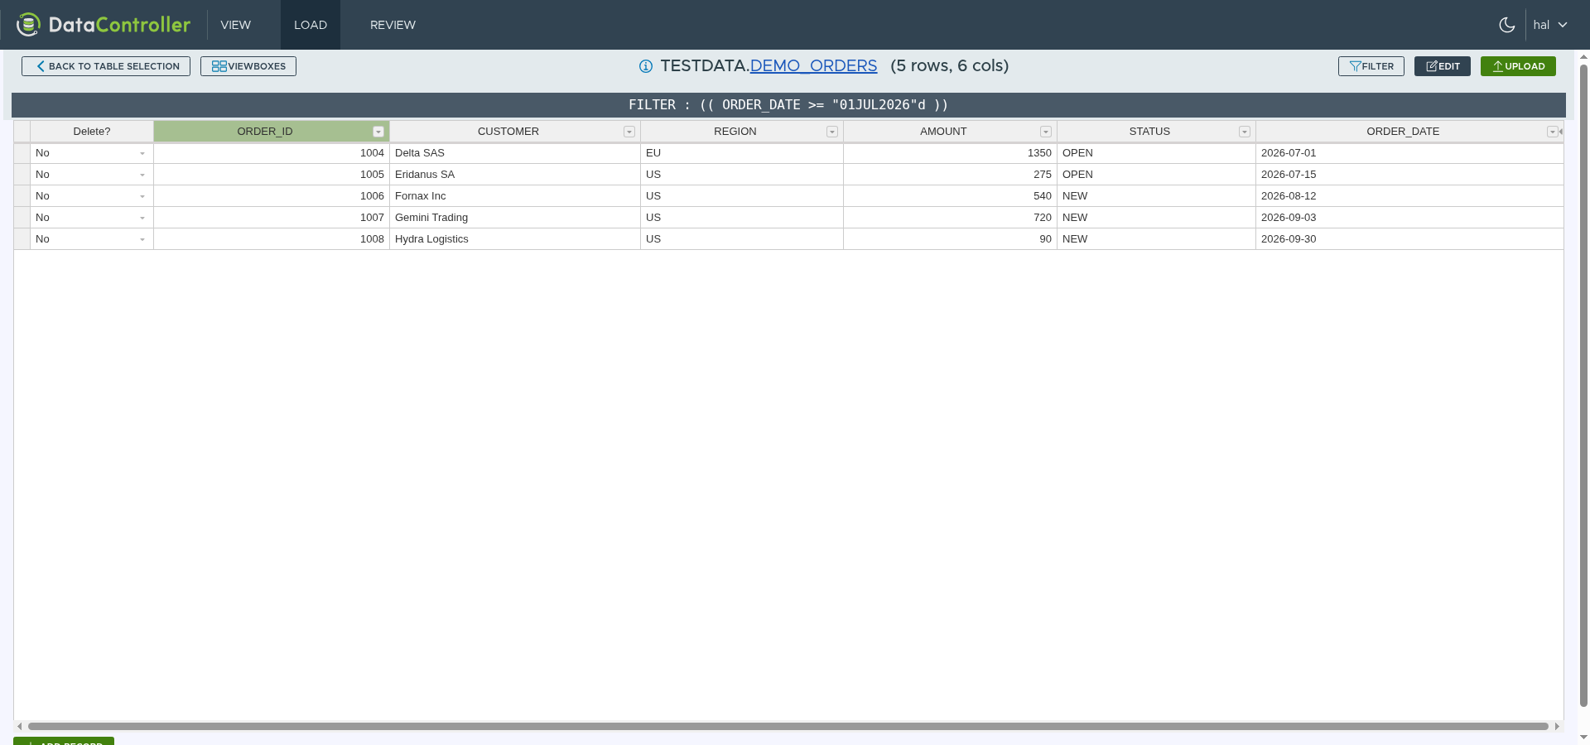
Task: Click the vertical page scrollbar
Action: (1583, 385)
